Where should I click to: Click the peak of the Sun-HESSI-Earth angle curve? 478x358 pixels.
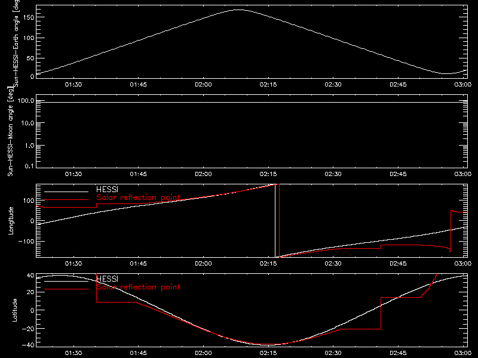pyautogui.click(x=238, y=10)
